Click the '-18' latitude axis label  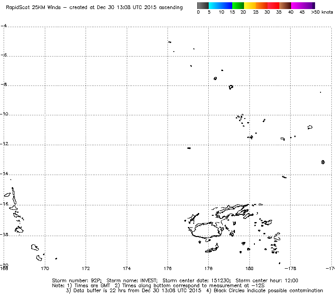(x=4, y=235)
